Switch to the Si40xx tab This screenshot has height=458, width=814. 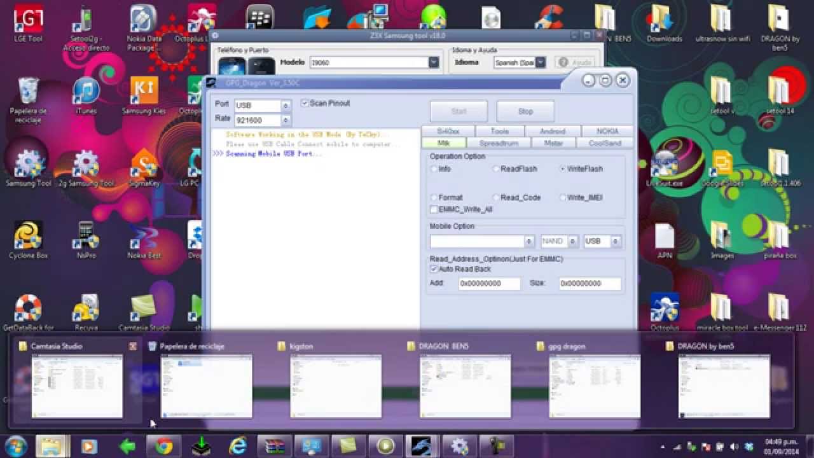[x=448, y=131]
